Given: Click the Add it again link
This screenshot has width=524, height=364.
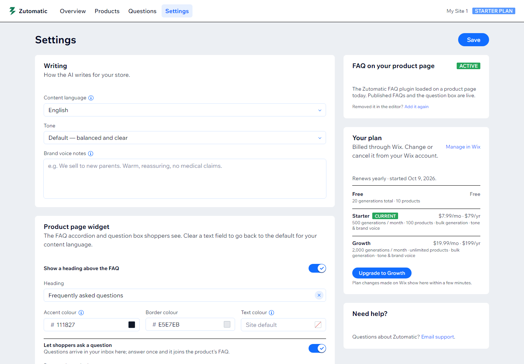Looking at the screenshot, I should [x=417, y=107].
